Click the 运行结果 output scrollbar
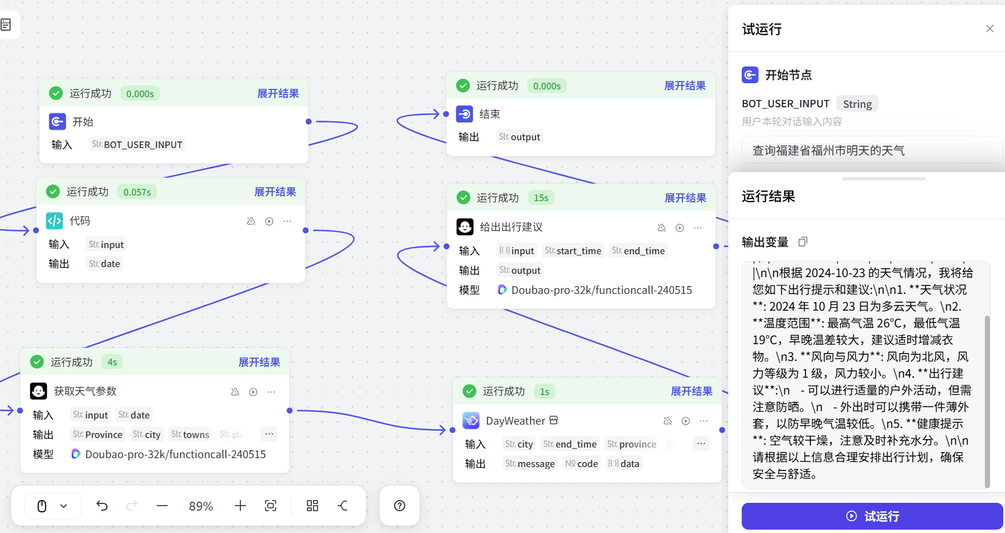1005x533 pixels. click(x=987, y=401)
